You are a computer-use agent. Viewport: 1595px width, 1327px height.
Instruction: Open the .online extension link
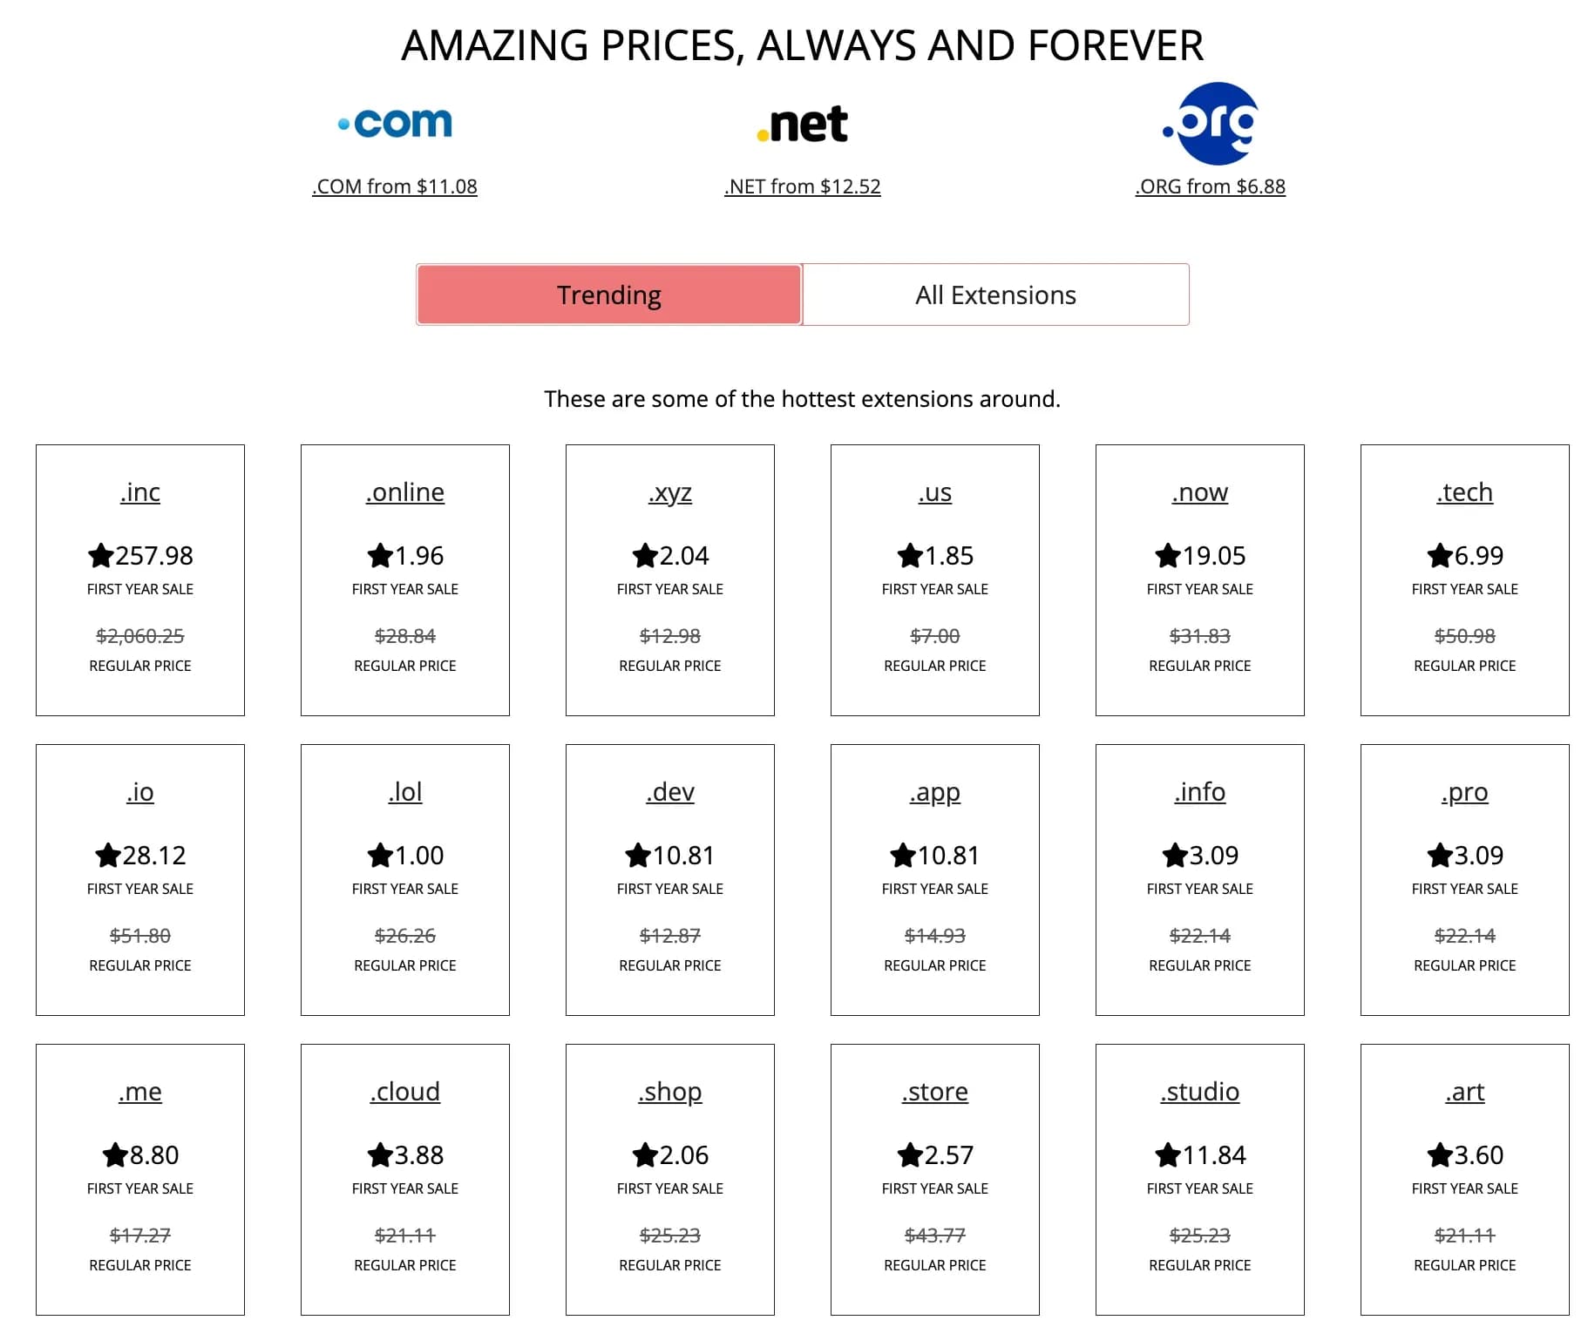404,491
